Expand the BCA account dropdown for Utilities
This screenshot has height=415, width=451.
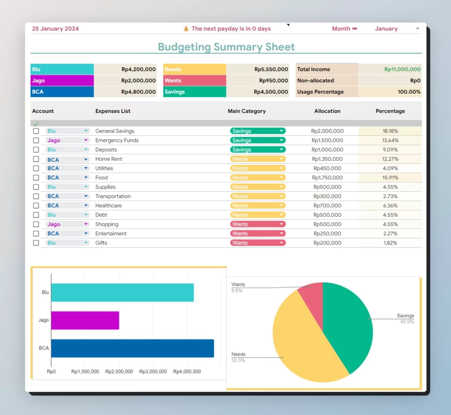86,168
